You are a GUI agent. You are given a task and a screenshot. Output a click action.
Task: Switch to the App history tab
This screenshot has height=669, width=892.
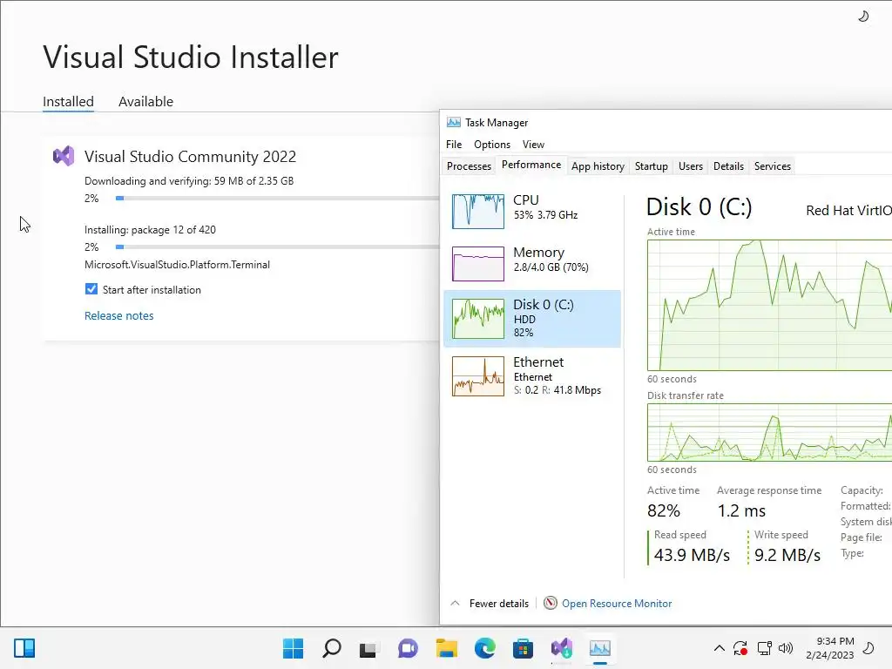pos(598,166)
